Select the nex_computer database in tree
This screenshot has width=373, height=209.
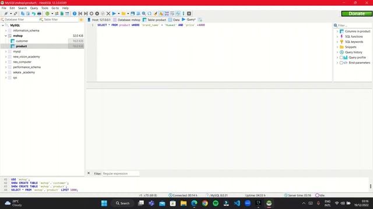coord(22,62)
